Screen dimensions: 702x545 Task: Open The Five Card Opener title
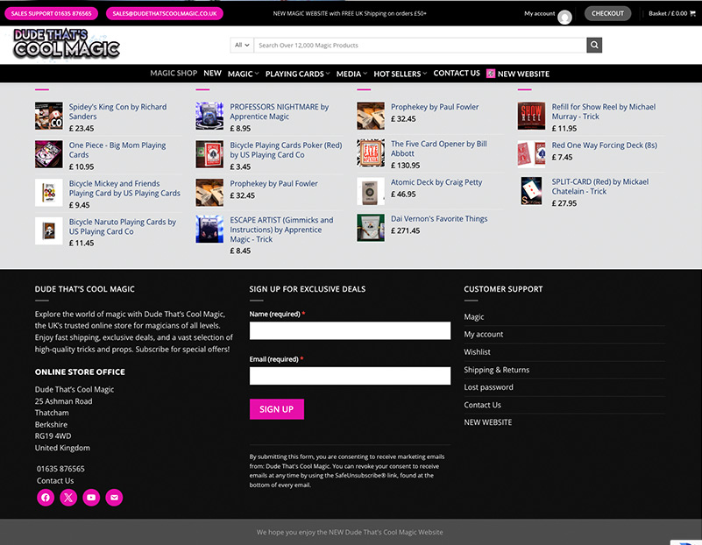click(439, 149)
